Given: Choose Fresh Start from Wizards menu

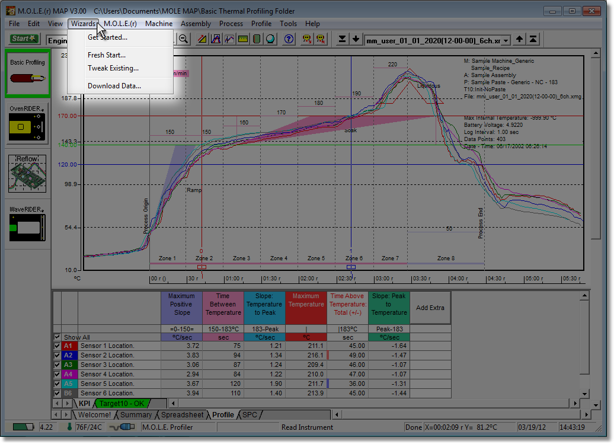Looking at the screenshot, I should point(121,55).
